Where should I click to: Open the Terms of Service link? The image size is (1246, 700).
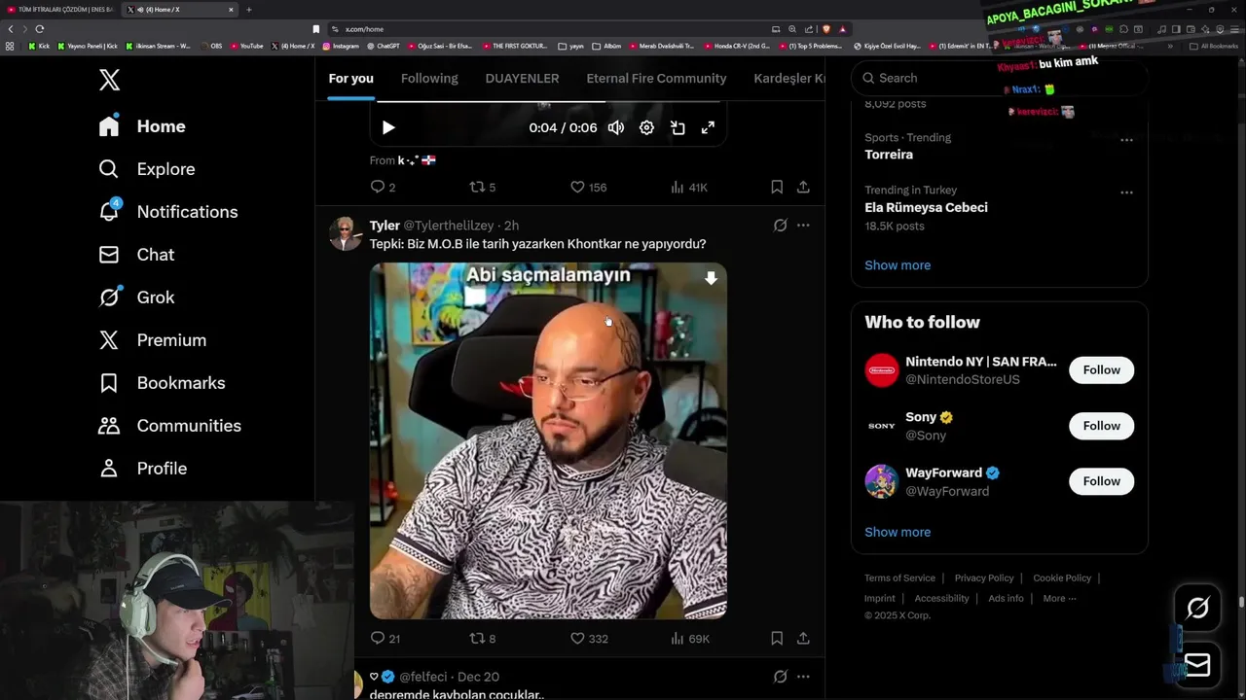click(x=899, y=577)
